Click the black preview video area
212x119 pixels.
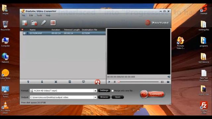point(139,52)
